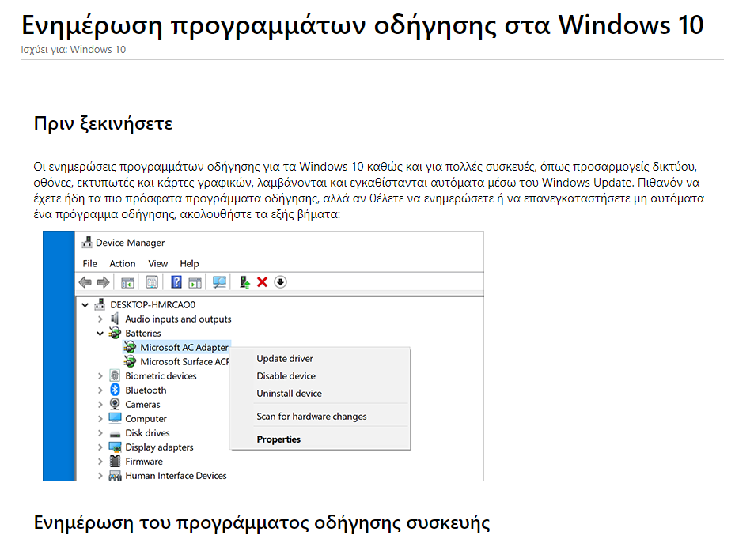The height and width of the screenshot is (547, 735).
Task: Click the drive icon next to Disk drives
Action: 115,434
